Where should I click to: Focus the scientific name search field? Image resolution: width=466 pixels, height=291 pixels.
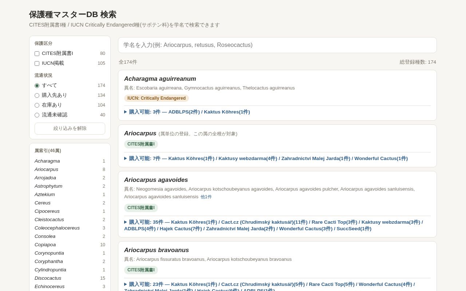pos(277,45)
